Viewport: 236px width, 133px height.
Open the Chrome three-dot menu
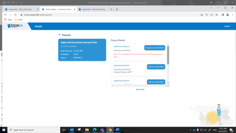(x=232, y=15)
